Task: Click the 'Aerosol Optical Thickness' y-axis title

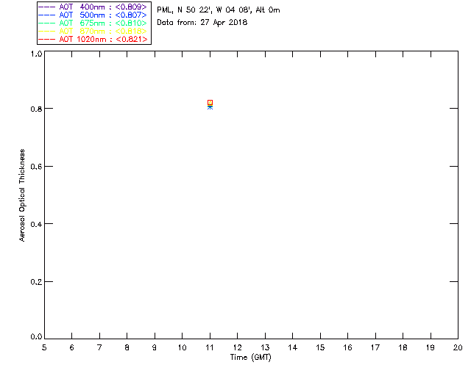Action: [x=22, y=195]
